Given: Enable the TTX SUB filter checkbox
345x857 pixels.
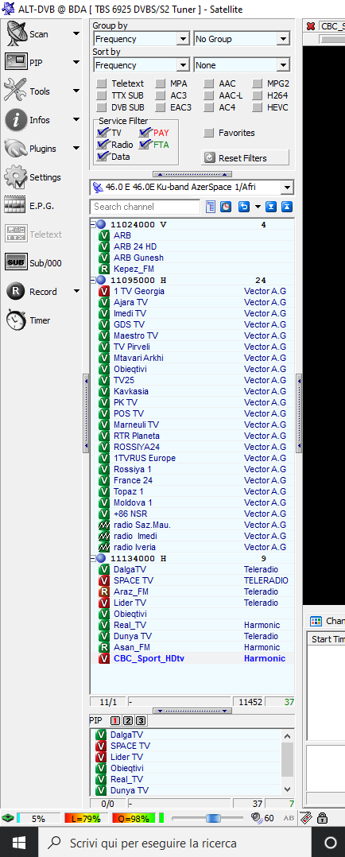Looking at the screenshot, I should tap(102, 95).
